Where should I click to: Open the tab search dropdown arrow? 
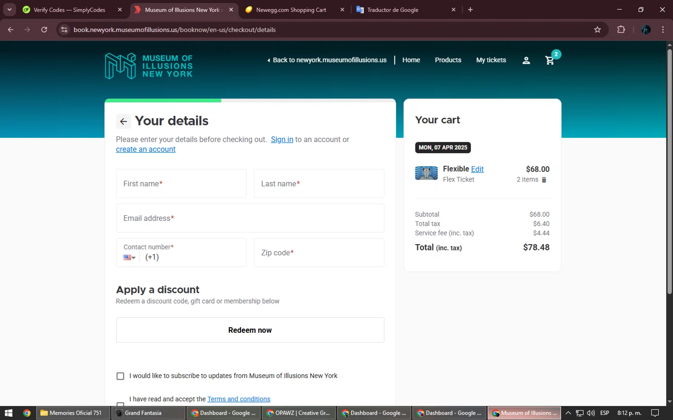point(9,9)
